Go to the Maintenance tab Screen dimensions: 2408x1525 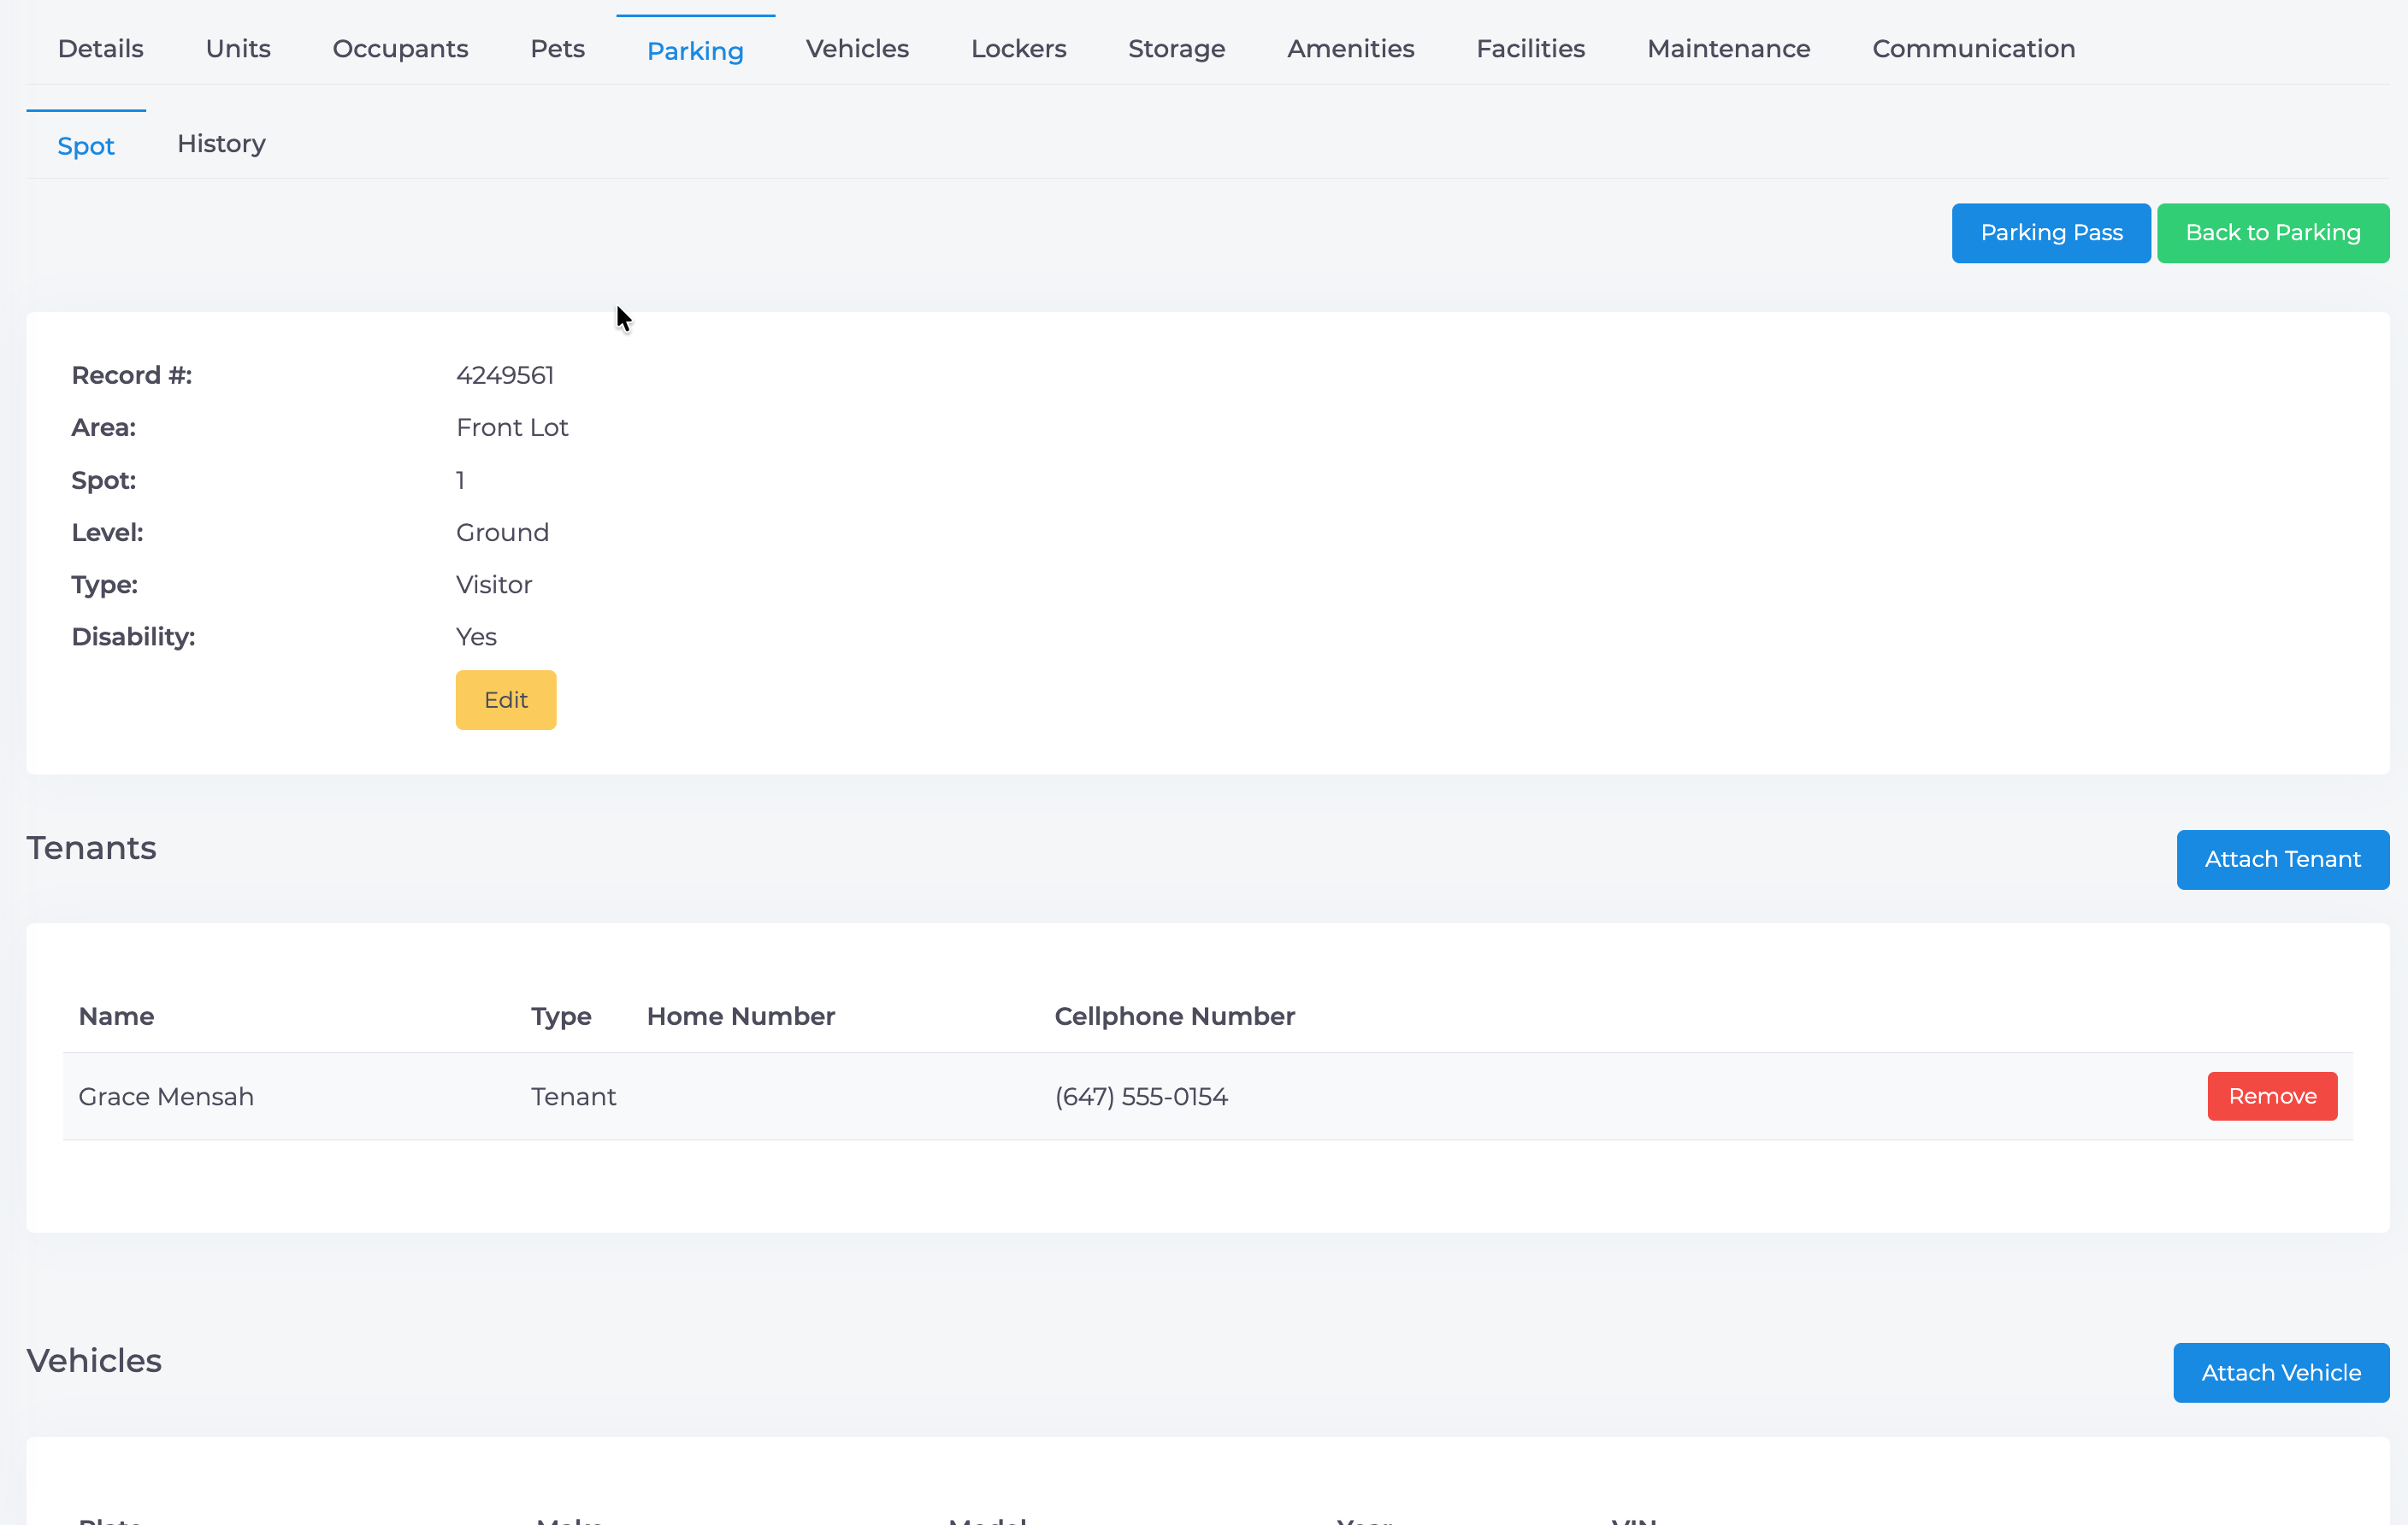(1728, 48)
